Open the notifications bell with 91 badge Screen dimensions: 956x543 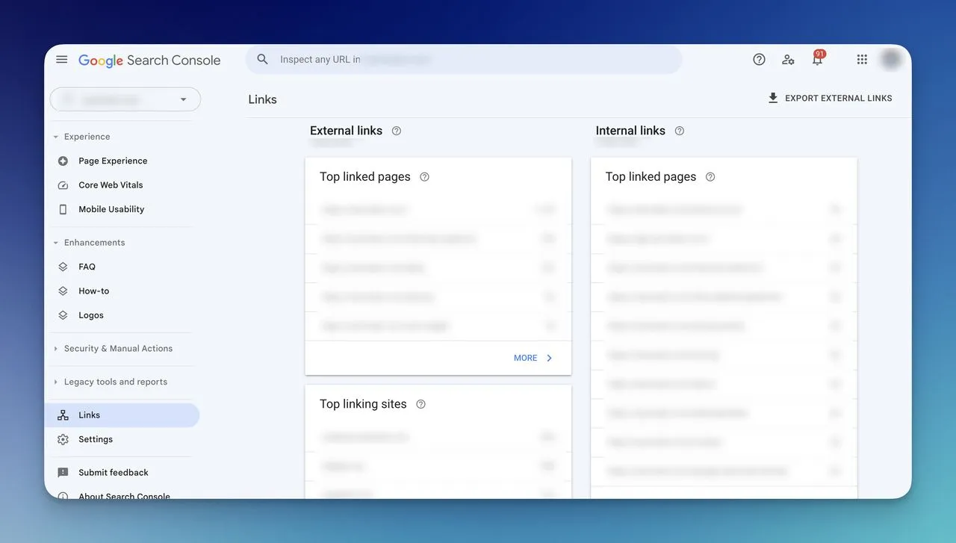[818, 58]
